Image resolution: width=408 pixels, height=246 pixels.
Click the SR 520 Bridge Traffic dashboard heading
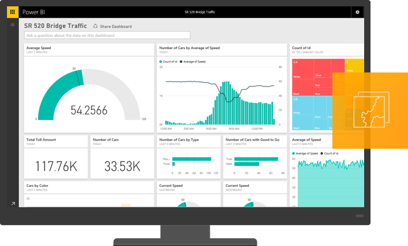(x=55, y=26)
